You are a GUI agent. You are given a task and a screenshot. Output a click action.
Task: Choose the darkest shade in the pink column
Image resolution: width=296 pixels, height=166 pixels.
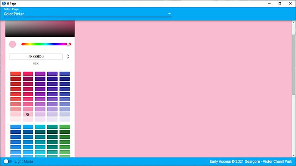coord(28,78)
